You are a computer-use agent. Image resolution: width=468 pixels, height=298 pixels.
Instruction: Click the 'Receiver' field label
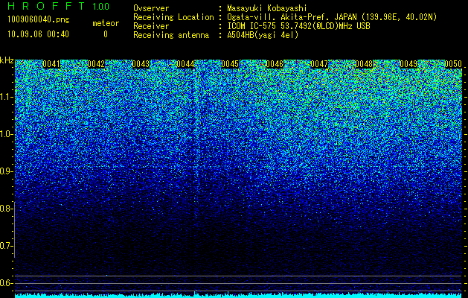tap(151, 26)
